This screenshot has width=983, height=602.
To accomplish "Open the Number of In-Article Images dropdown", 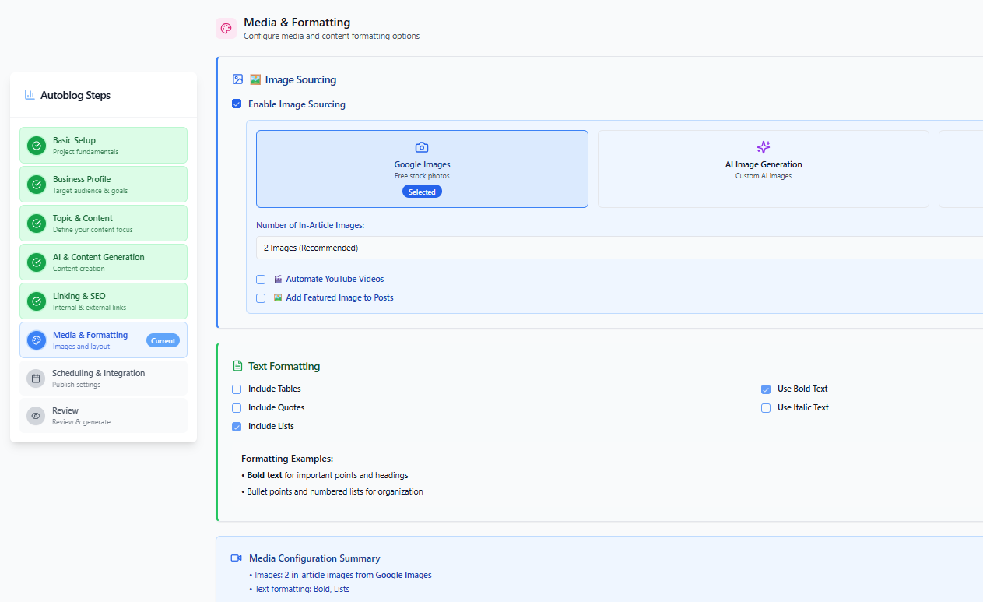I will [x=620, y=248].
